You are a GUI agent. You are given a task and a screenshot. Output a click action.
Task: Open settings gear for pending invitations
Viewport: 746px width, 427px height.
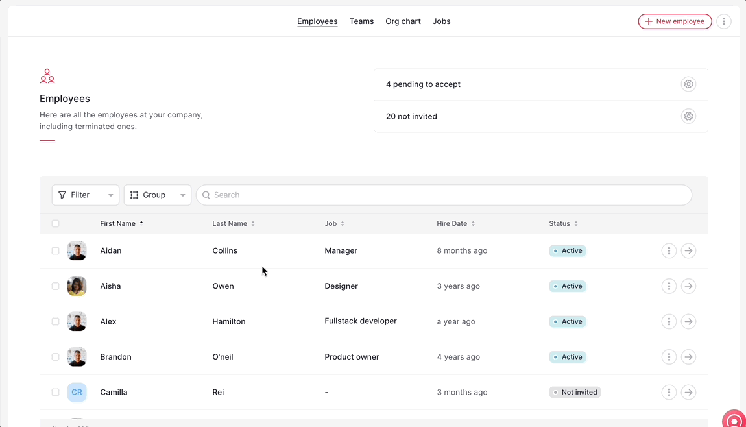point(688,84)
